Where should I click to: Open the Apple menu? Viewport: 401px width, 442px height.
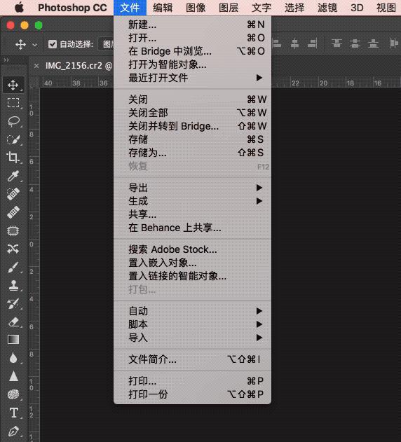point(19,8)
